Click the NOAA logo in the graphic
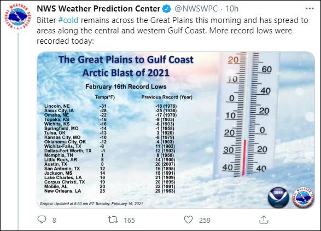The image size is (321, 231). [x=278, y=197]
